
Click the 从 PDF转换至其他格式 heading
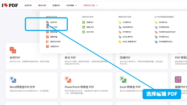(164, 17)
